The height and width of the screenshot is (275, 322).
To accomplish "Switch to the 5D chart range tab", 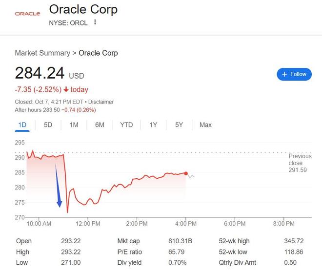I will point(48,125).
